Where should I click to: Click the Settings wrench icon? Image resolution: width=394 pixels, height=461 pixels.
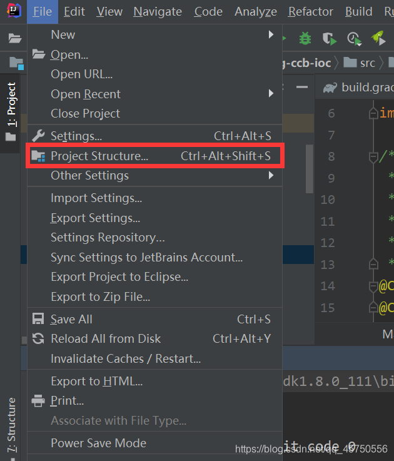38,136
